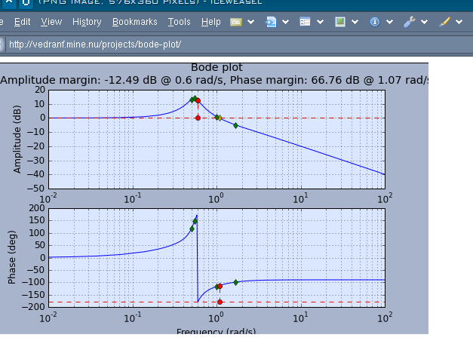Click the 'Amplitude (dB)' axis label
Viewport: 473px width, 356px height.
pyautogui.click(x=17, y=139)
